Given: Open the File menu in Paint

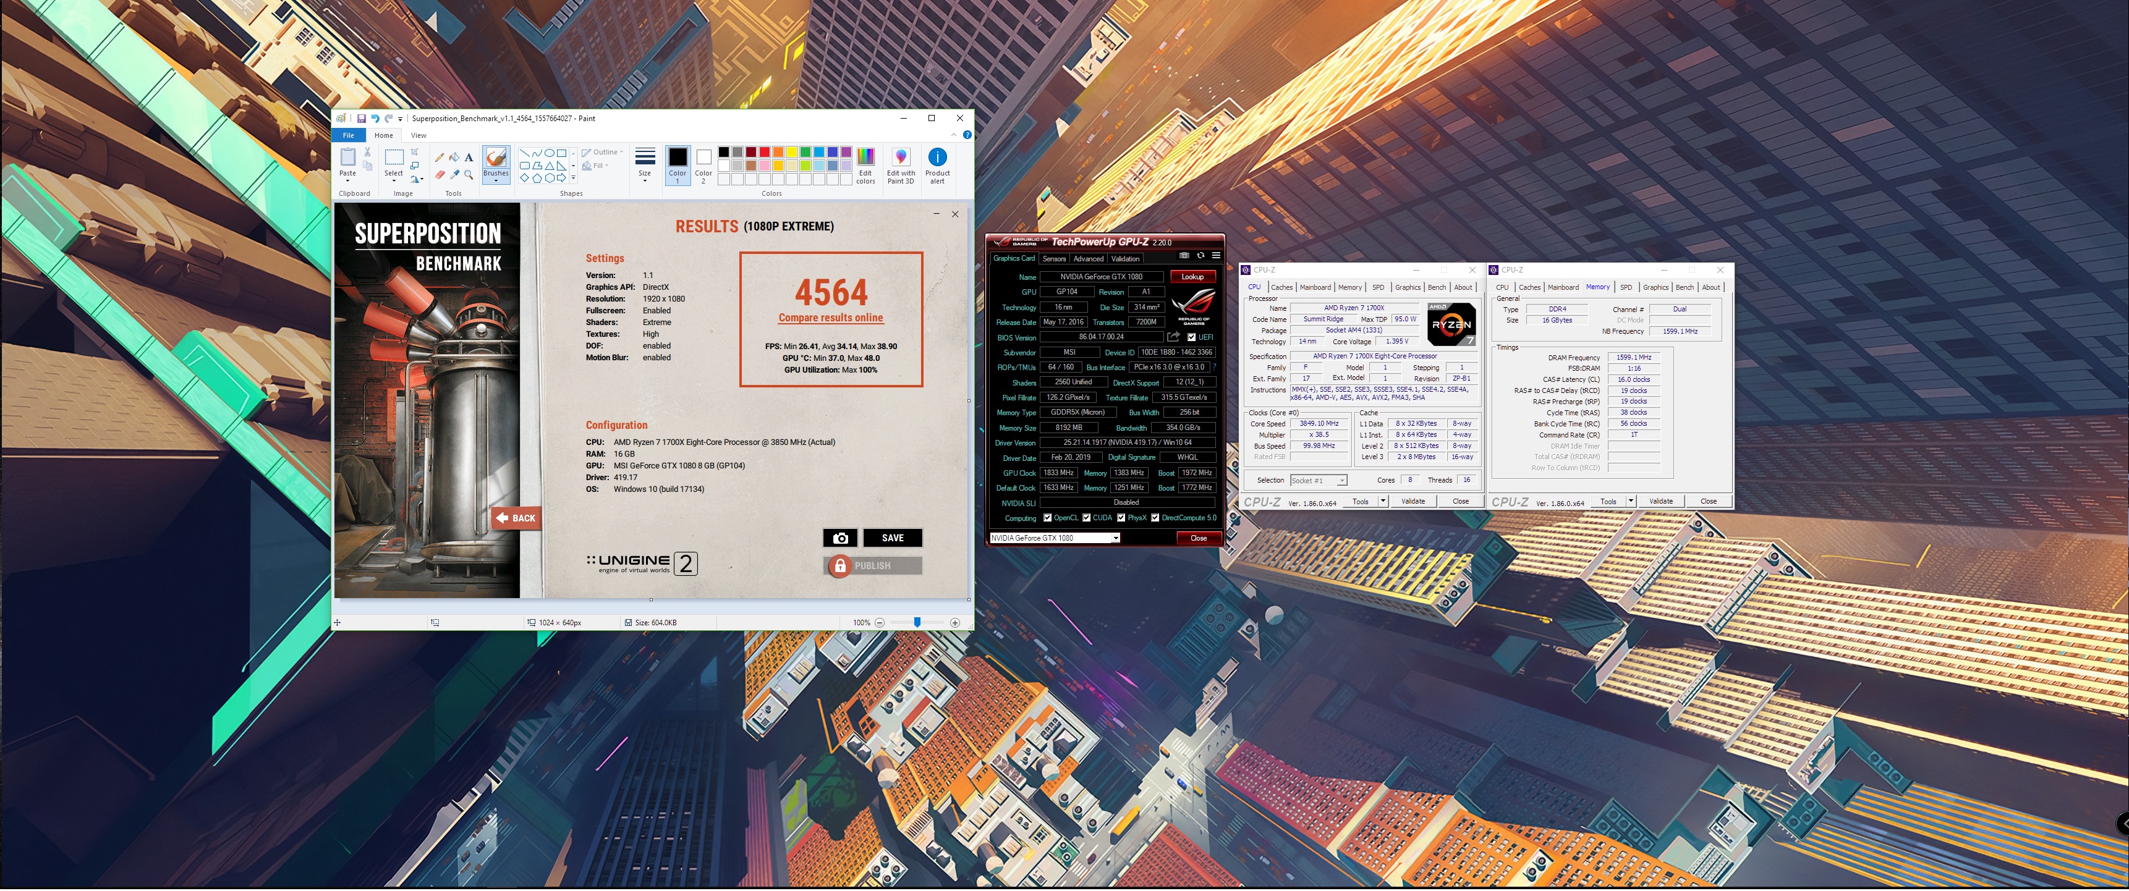Looking at the screenshot, I should click(348, 135).
